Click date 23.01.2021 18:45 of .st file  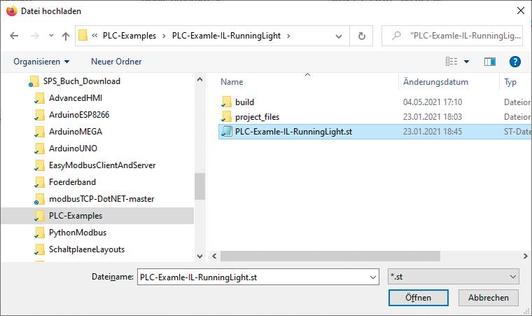coord(433,132)
